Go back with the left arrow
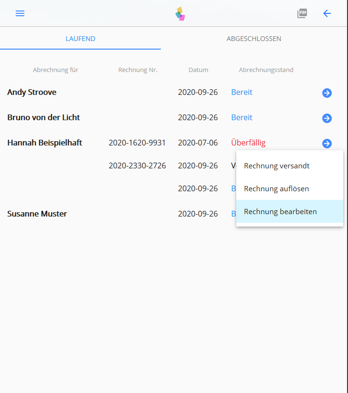The image size is (348, 393). [327, 13]
